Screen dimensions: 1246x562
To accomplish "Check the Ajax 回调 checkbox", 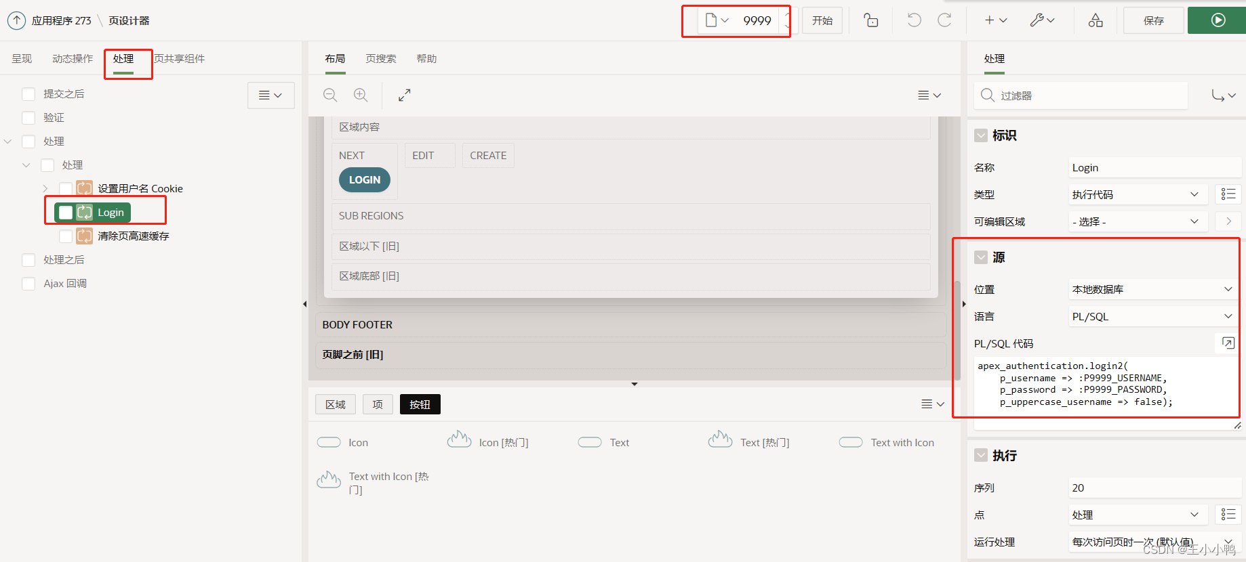I will (x=28, y=284).
